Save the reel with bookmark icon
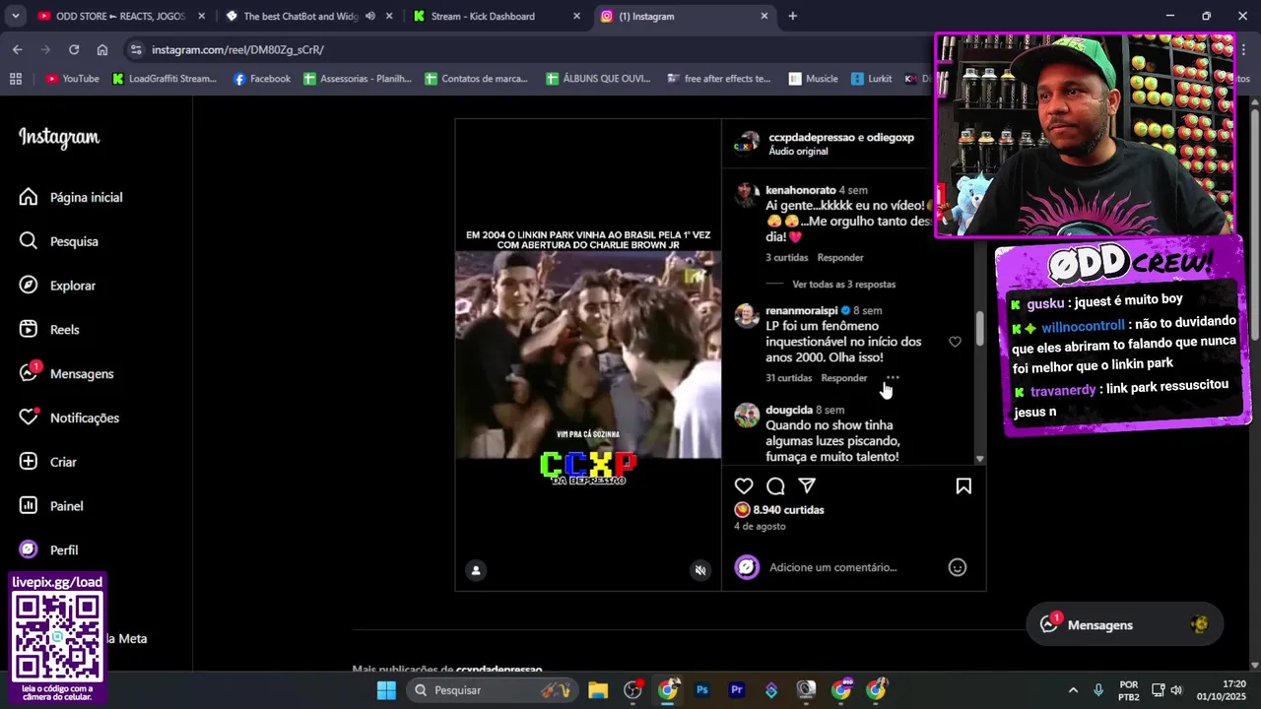 (x=963, y=485)
